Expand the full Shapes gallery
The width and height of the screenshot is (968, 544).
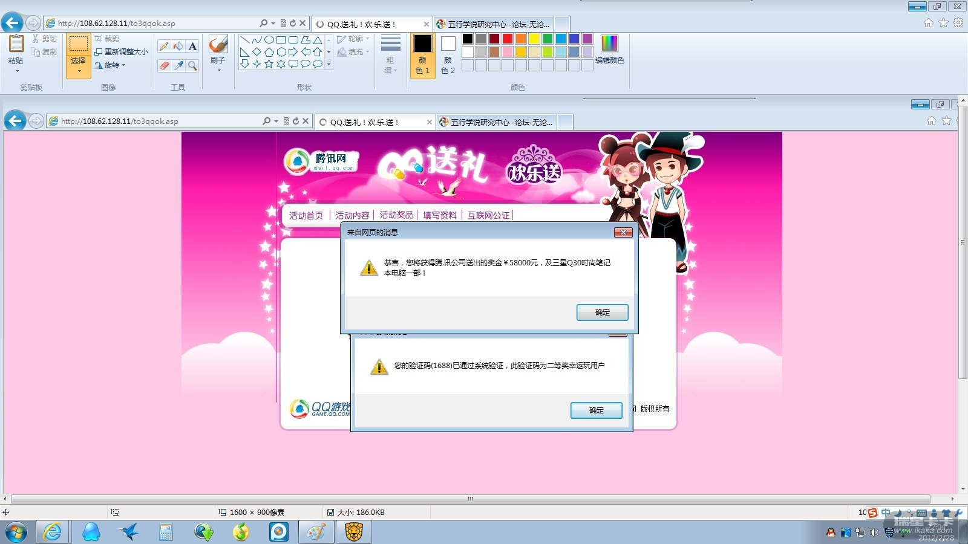coord(329,63)
